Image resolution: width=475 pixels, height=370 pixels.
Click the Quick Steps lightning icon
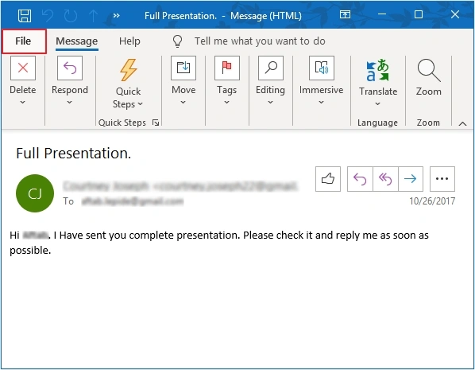(x=128, y=70)
